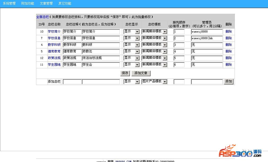Click the 依法治校法规 annotation field
The height and width of the screenshot is (162, 268).
click(x=101, y=58)
